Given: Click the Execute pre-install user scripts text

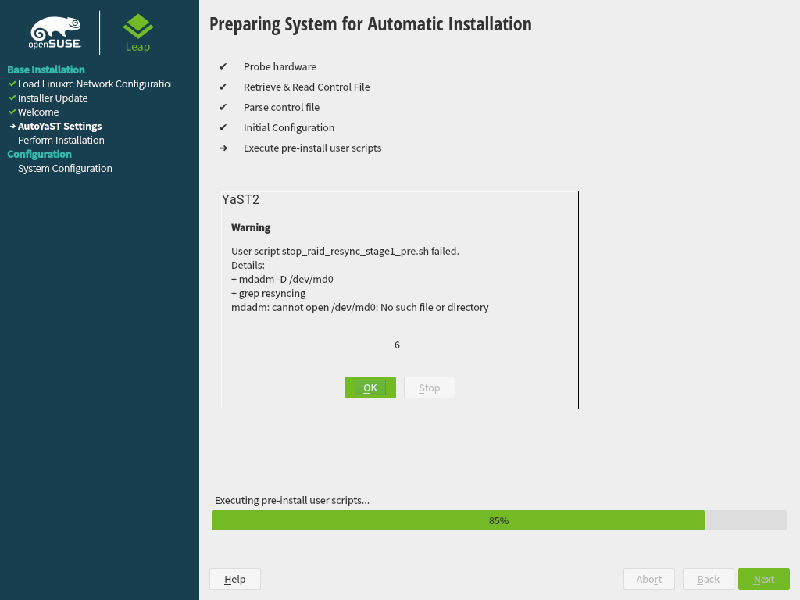Looking at the screenshot, I should (x=312, y=148).
